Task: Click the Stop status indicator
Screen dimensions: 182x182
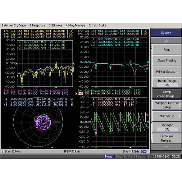Action: pyautogui.click(x=118, y=157)
